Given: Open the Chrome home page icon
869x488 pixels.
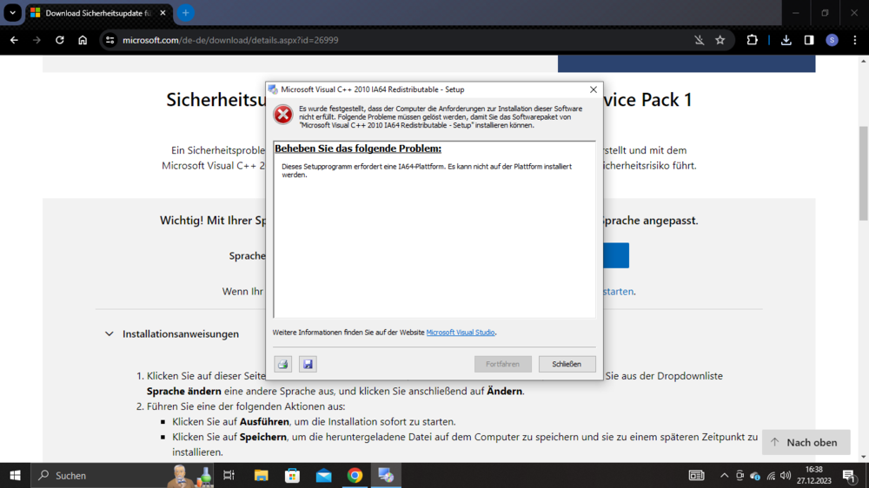Looking at the screenshot, I should coord(83,40).
